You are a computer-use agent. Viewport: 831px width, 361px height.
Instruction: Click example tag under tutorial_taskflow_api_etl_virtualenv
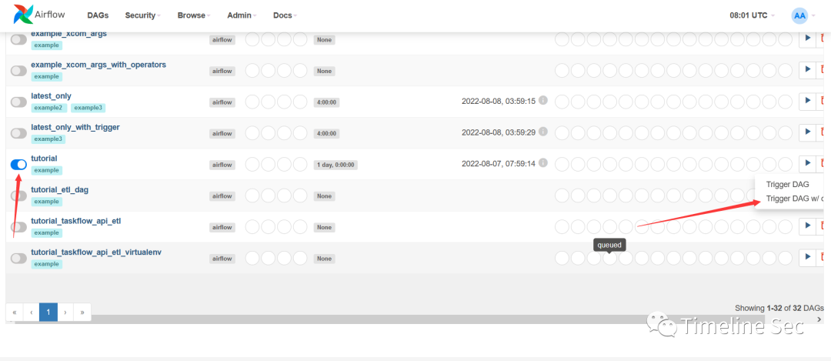coord(47,264)
